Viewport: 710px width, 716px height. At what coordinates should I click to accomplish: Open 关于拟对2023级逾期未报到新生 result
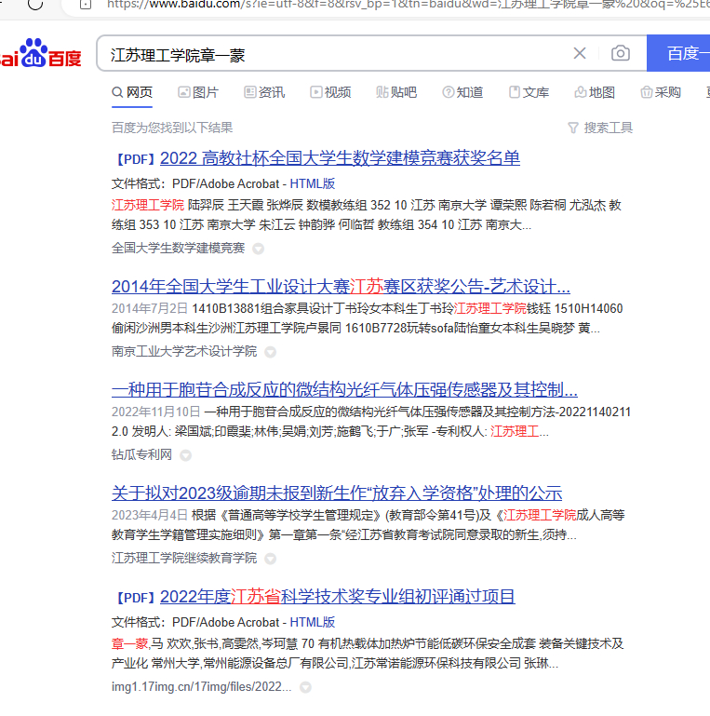pyautogui.click(x=337, y=493)
